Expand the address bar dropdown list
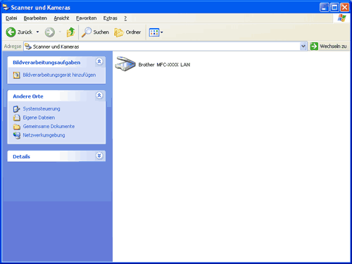 (x=303, y=46)
